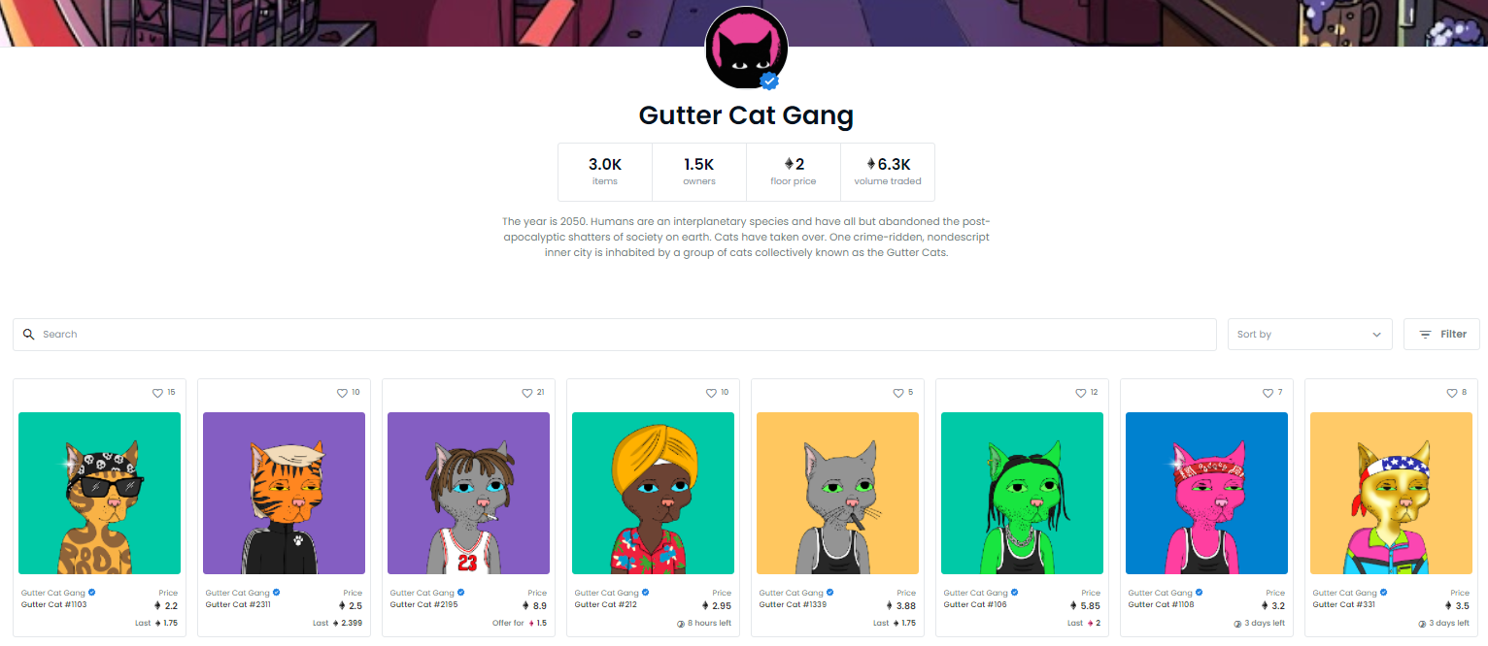
Task: Click the Gutter Cat #1103 title link
Action: pyautogui.click(x=53, y=604)
